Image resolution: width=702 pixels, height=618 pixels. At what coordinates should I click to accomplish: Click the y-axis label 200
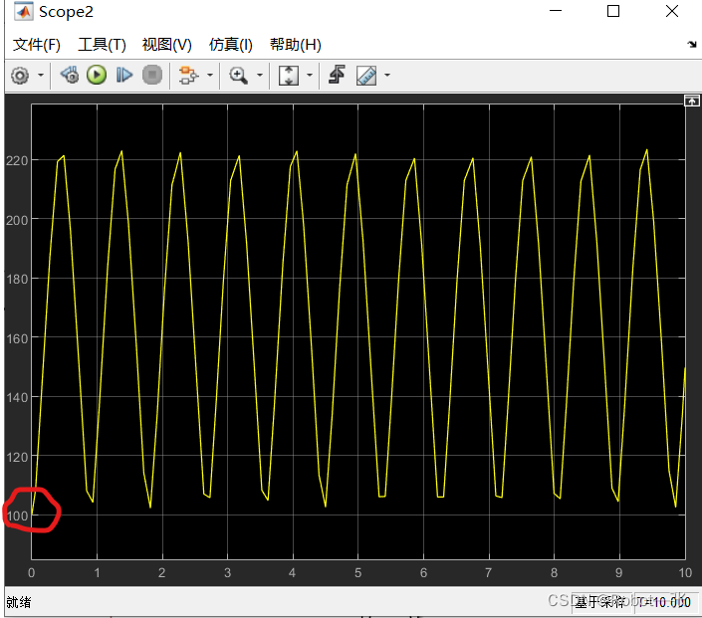pyautogui.click(x=17, y=220)
